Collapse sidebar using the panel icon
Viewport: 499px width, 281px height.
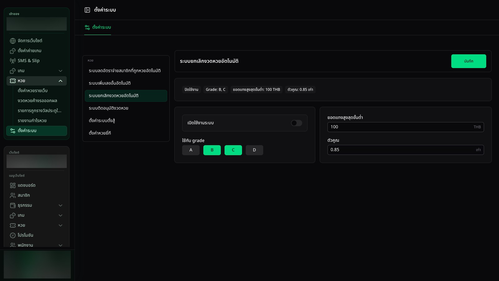[87, 10]
